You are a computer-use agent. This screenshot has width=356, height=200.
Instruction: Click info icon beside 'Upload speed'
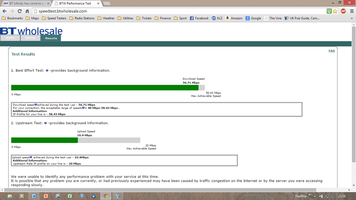point(31,157)
